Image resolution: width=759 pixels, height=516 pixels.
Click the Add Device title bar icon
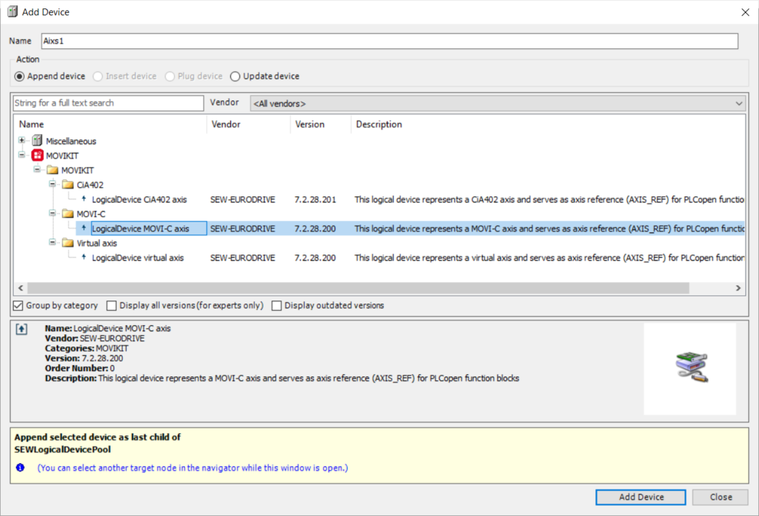pyautogui.click(x=12, y=12)
